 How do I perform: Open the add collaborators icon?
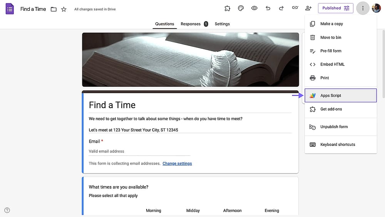[x=308, y=8]
